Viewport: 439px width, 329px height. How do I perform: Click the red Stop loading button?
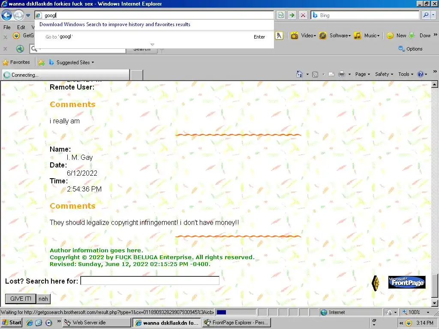coord(303,15)
